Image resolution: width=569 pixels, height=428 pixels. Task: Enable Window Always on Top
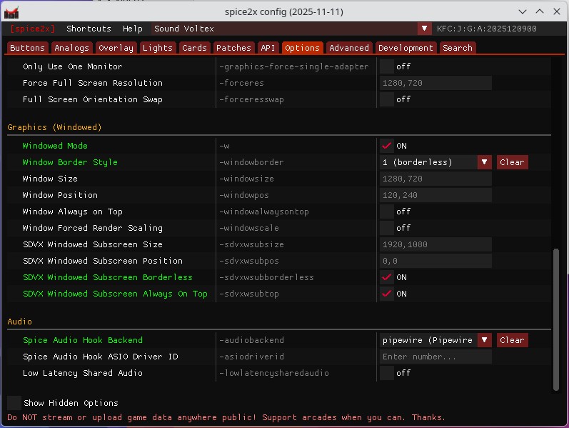point(387,211)
